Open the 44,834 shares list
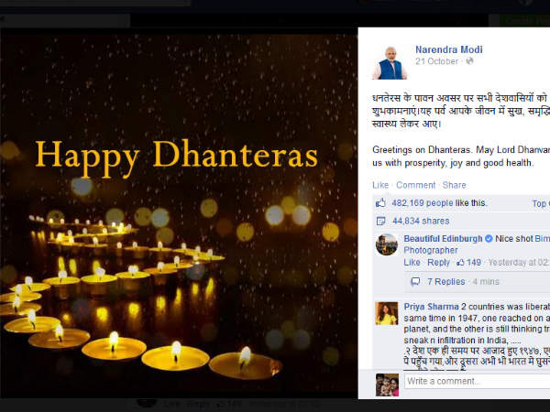The width and height of the screenshot is (550, 412). click(x=421, y=221)
